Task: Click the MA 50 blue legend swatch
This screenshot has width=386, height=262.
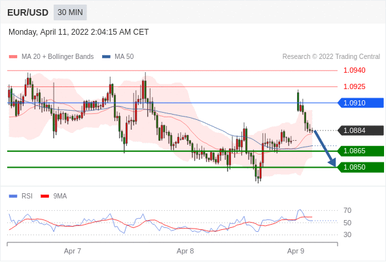Action: (x=106, y=57)
